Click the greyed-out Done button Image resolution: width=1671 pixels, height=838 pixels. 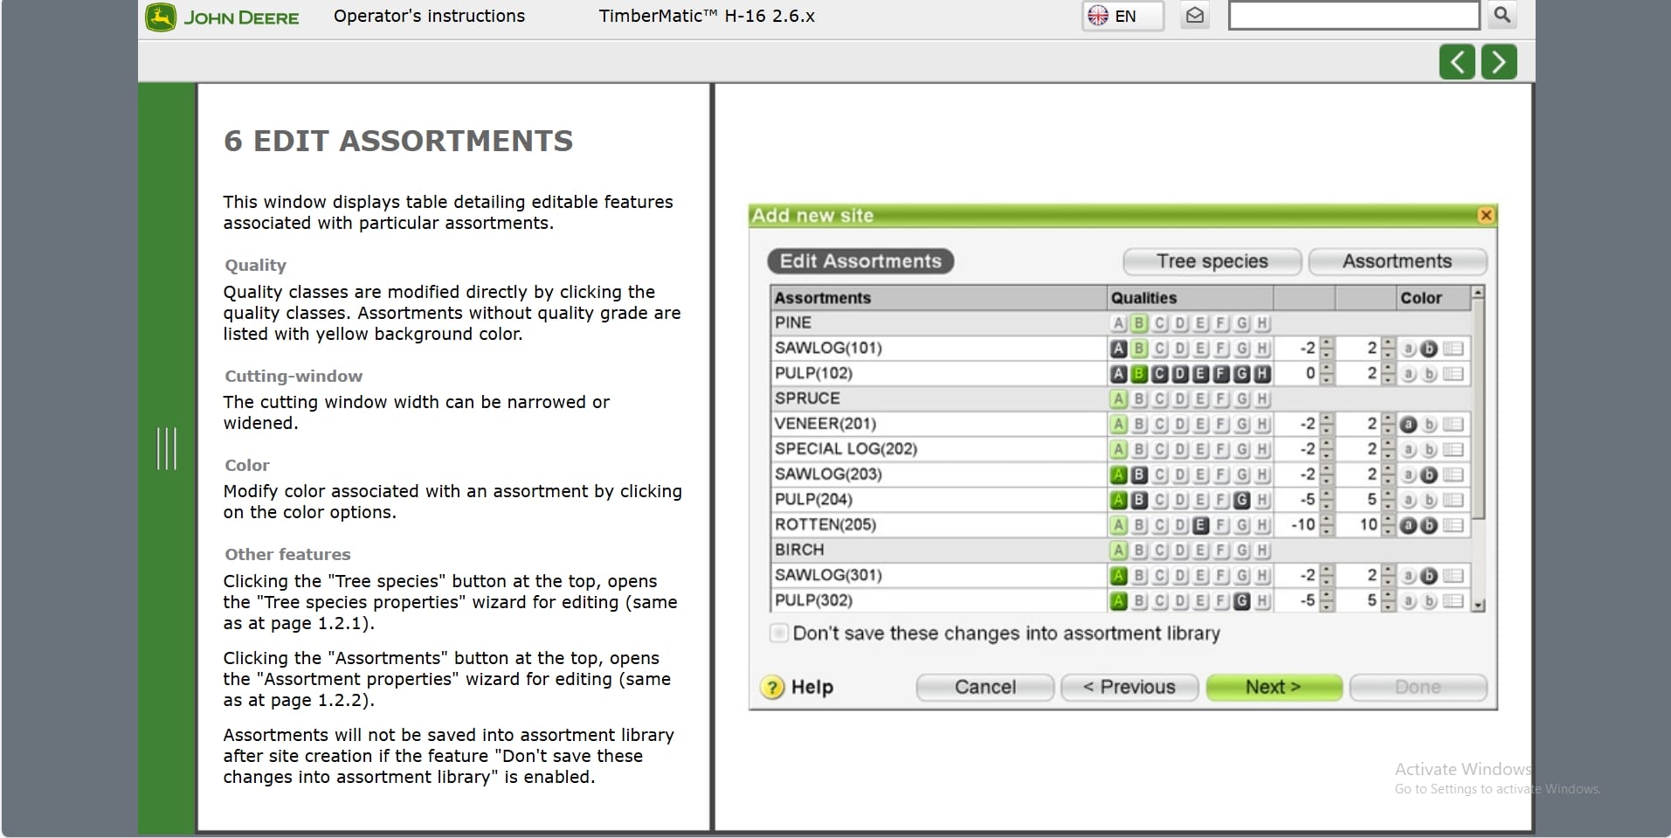point(1418,688)
